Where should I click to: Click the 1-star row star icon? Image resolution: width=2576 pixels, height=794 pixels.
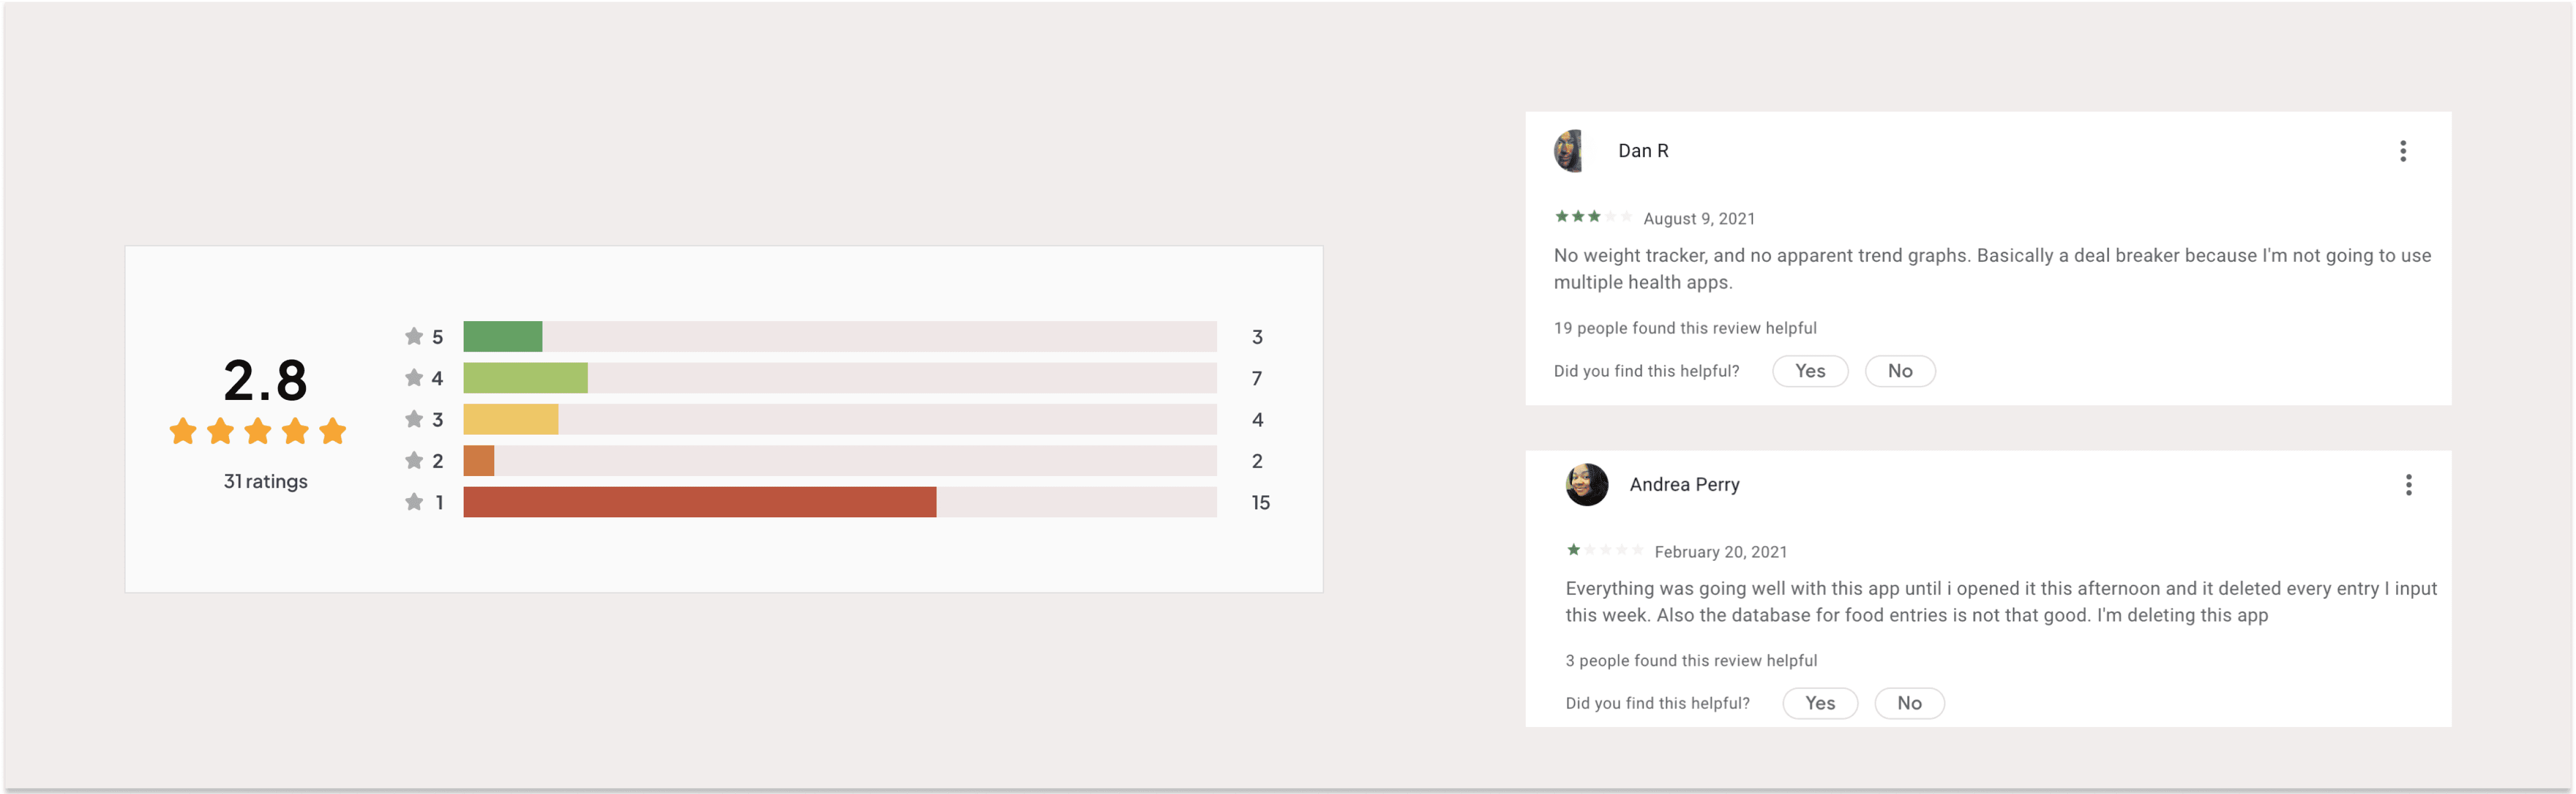pos(413,501)
